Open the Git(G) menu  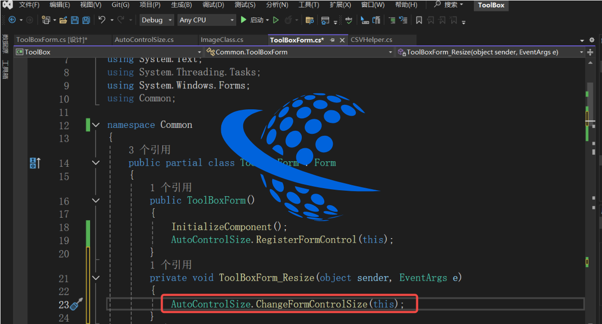(x=120, y=5)
